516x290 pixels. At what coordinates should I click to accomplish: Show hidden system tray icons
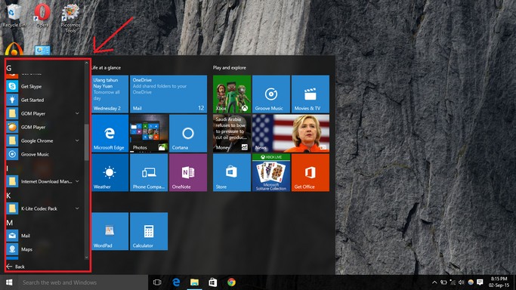(x=434, y=282)
